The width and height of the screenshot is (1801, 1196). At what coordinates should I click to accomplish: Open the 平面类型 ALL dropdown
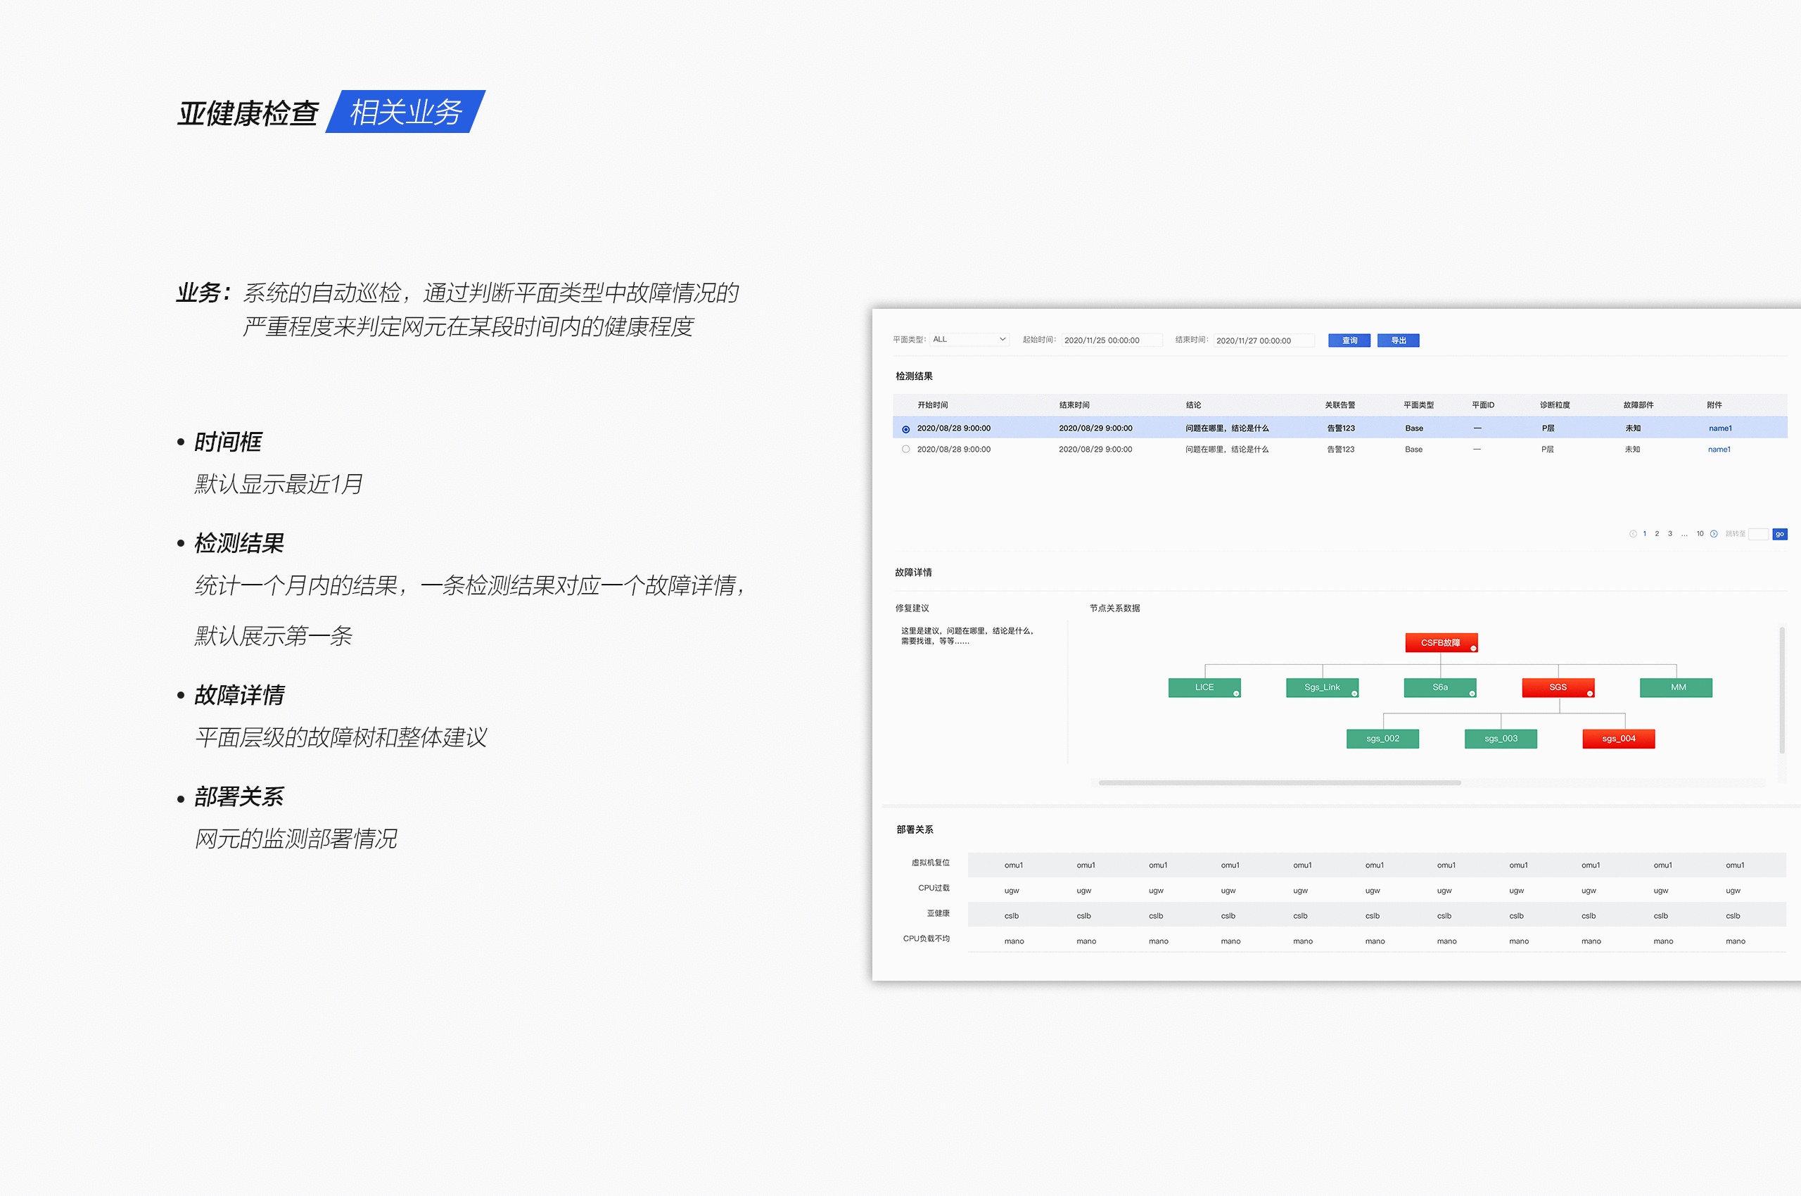pyautogui.click(x=969, y=339)
